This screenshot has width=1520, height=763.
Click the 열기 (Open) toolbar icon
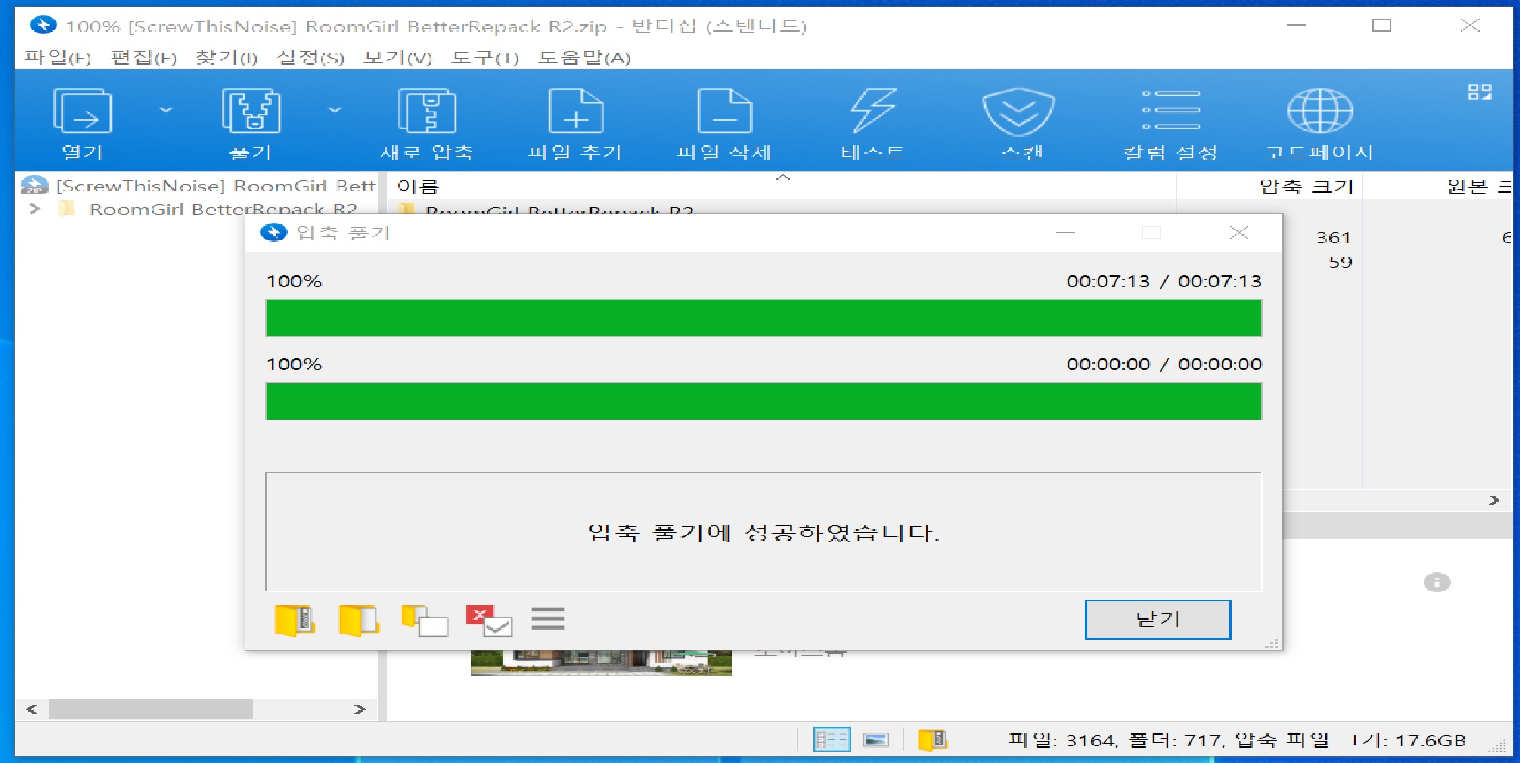[x=82, y=112]
